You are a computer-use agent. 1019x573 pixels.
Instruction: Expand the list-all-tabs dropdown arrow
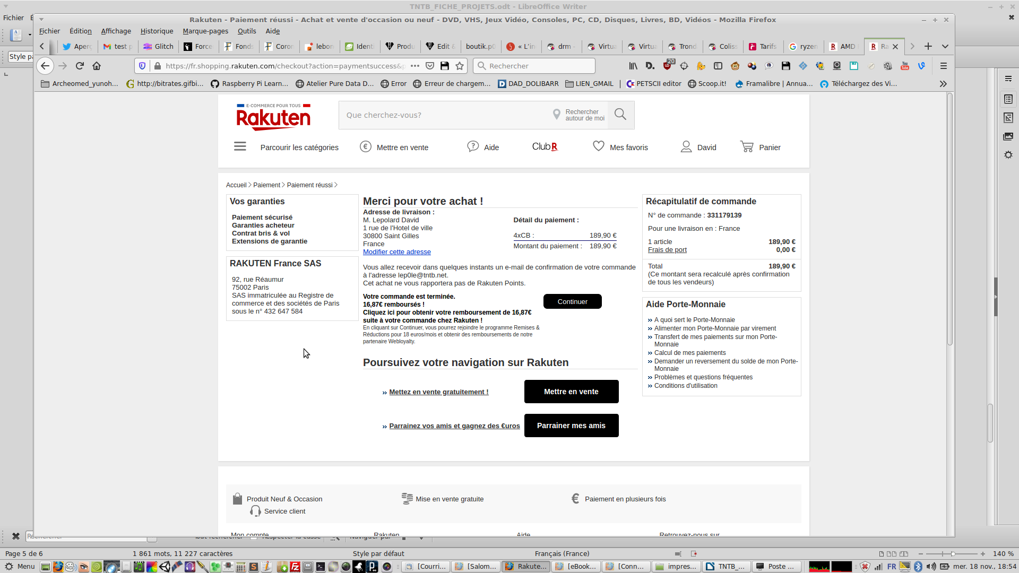945,47
